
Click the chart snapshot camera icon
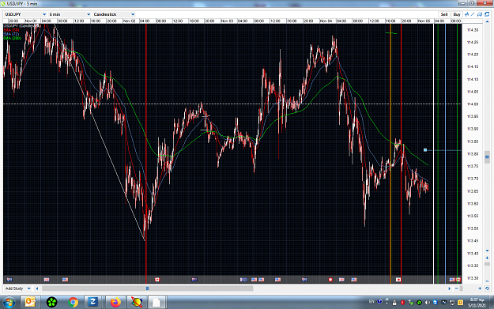click(x=480, y=14)
